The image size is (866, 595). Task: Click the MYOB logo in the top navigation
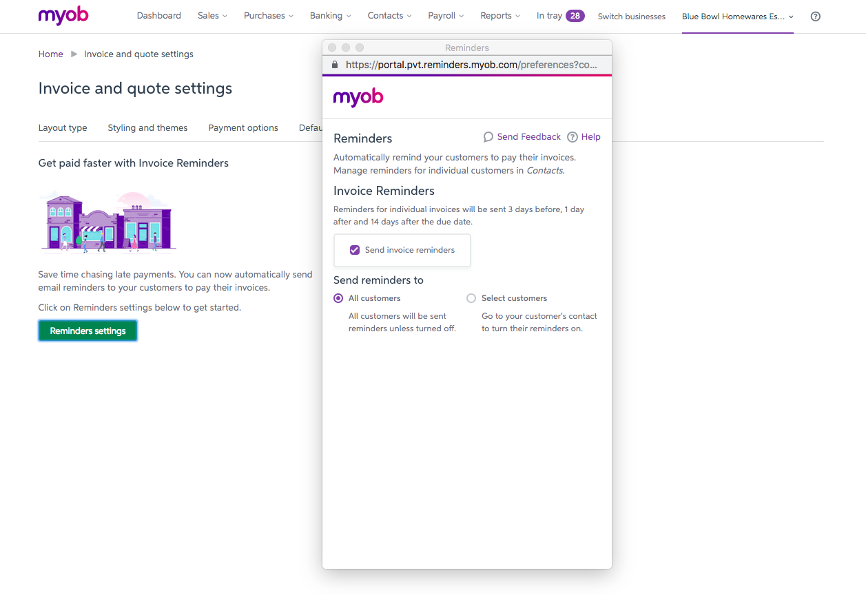tap(63, 16)
